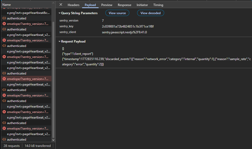Viewport: 252px width, 149px height.
Task: Go to the Initiator tab
Action: pyautogui.click(x=142, y=5)
